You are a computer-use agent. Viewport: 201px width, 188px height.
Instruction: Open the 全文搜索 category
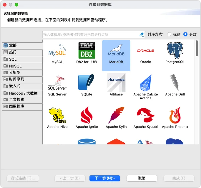point(22,100)
